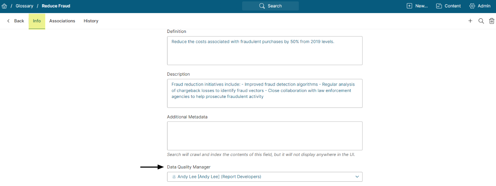The image size is (496, 186).
Task: Go to Glossary breadcrumb link
Action: tap(24, 6)
